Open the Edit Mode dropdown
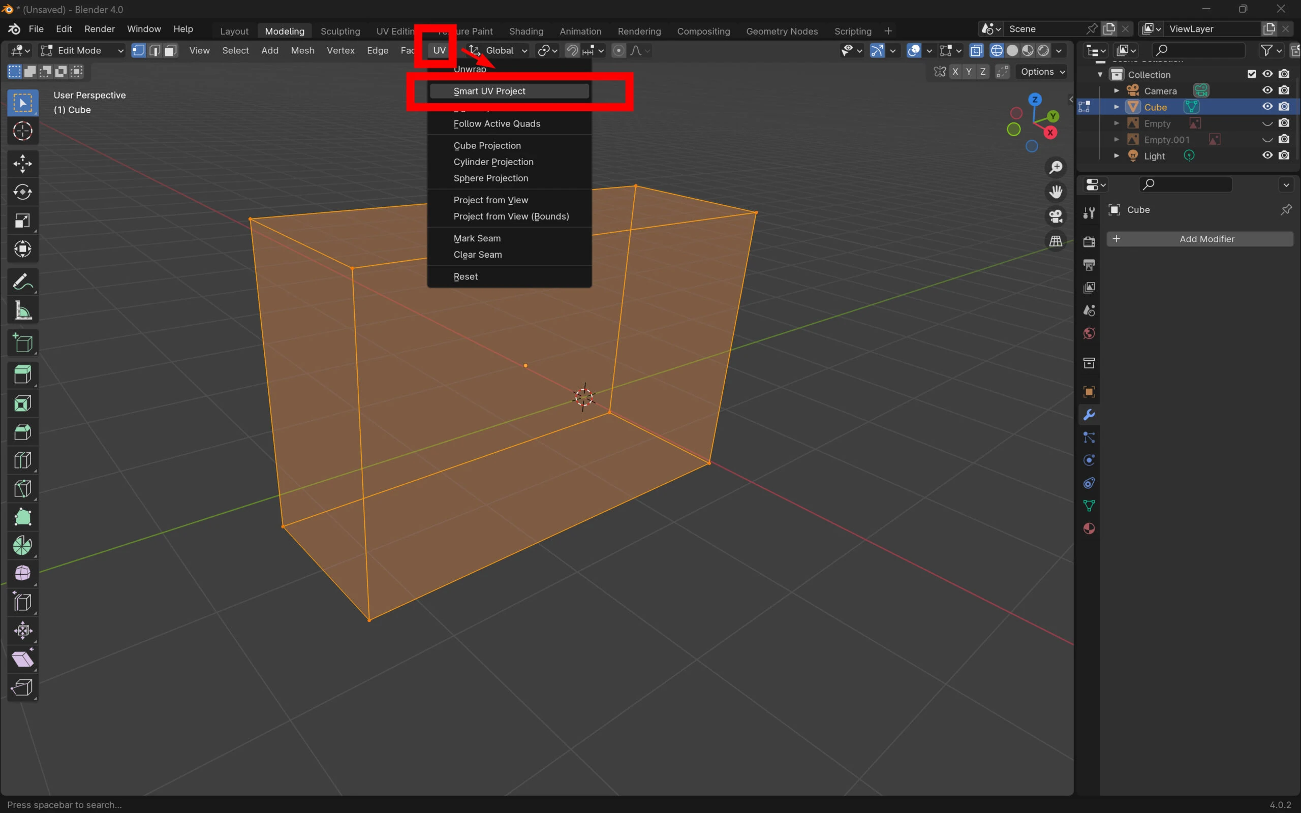Viewport: 1301px width, 813px height. 83,50
